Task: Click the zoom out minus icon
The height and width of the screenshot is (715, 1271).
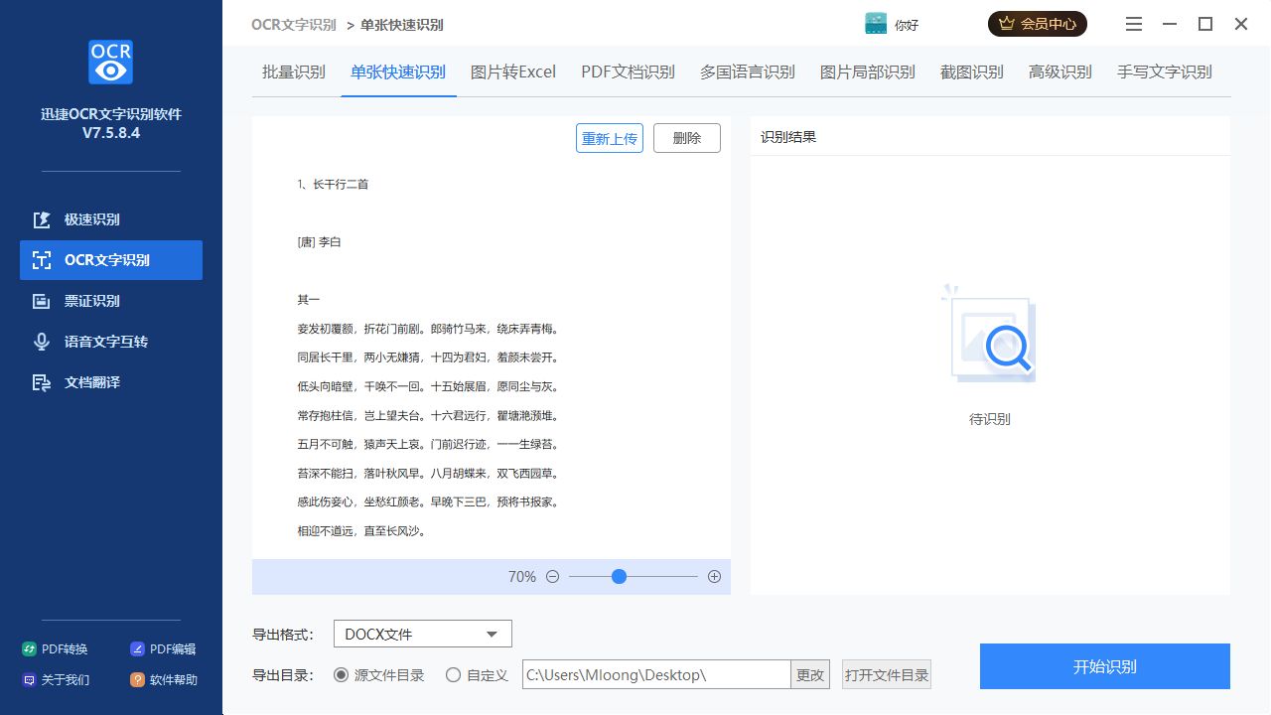Action: pyautogui.click(x=553, y=577)
